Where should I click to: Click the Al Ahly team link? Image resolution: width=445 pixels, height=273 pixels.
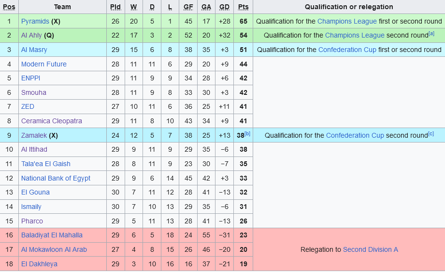coord(31,36)
